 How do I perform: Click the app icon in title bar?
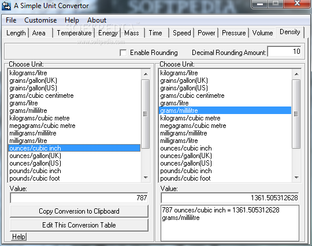coord(6,6)
